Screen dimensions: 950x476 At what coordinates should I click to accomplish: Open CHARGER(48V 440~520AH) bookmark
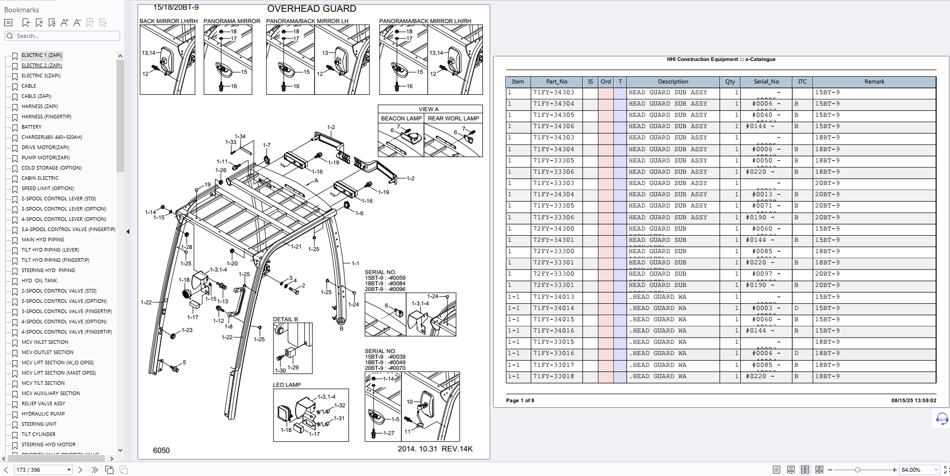[x=52, y=137]
